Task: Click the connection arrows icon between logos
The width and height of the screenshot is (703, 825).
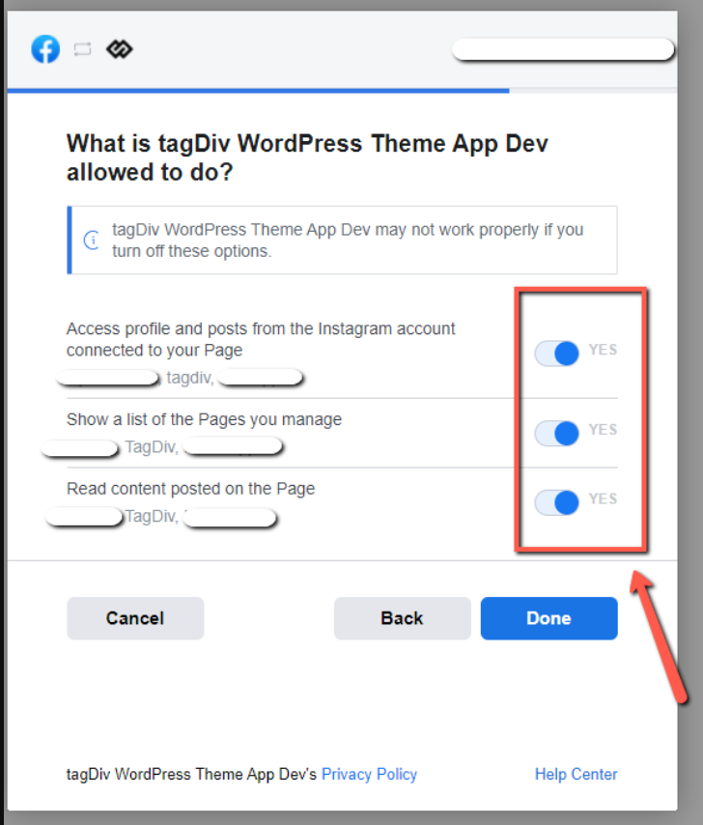Action: pyautogui.click(x=82, y=49)
